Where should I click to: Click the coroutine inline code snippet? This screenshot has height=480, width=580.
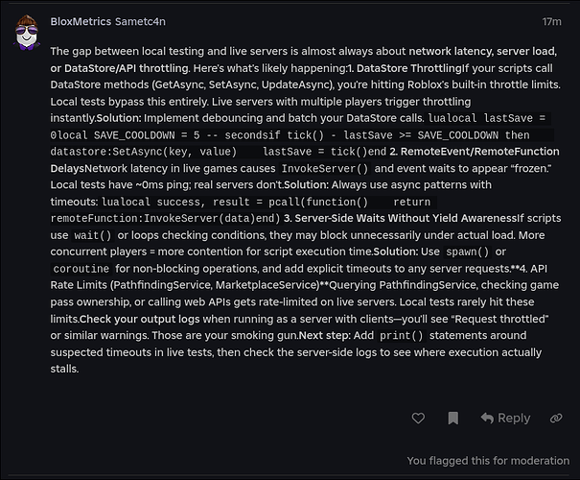81,269
